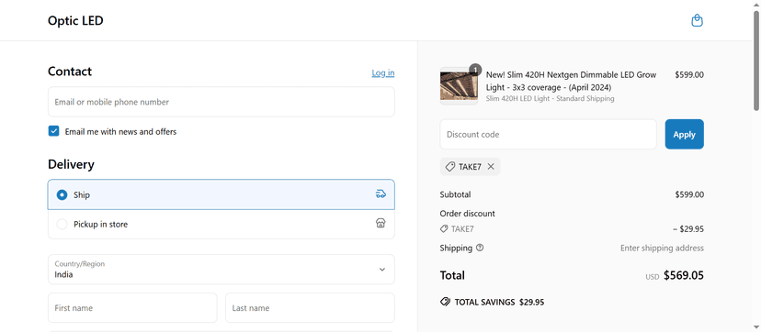Select the Ship delivery option
The image size is (761, 332).
221,194
